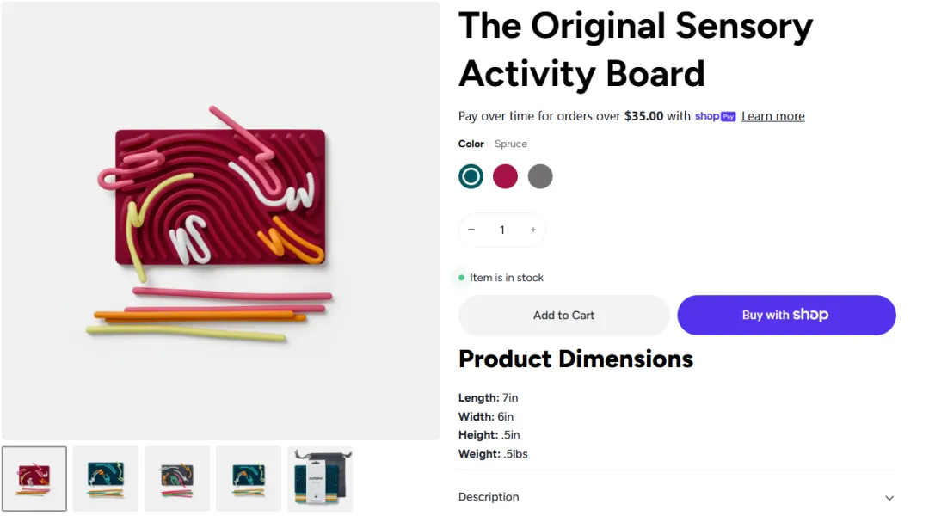Add the activity board to cart
This screenshot has width=929, height=516.
[x=563, y=316]
